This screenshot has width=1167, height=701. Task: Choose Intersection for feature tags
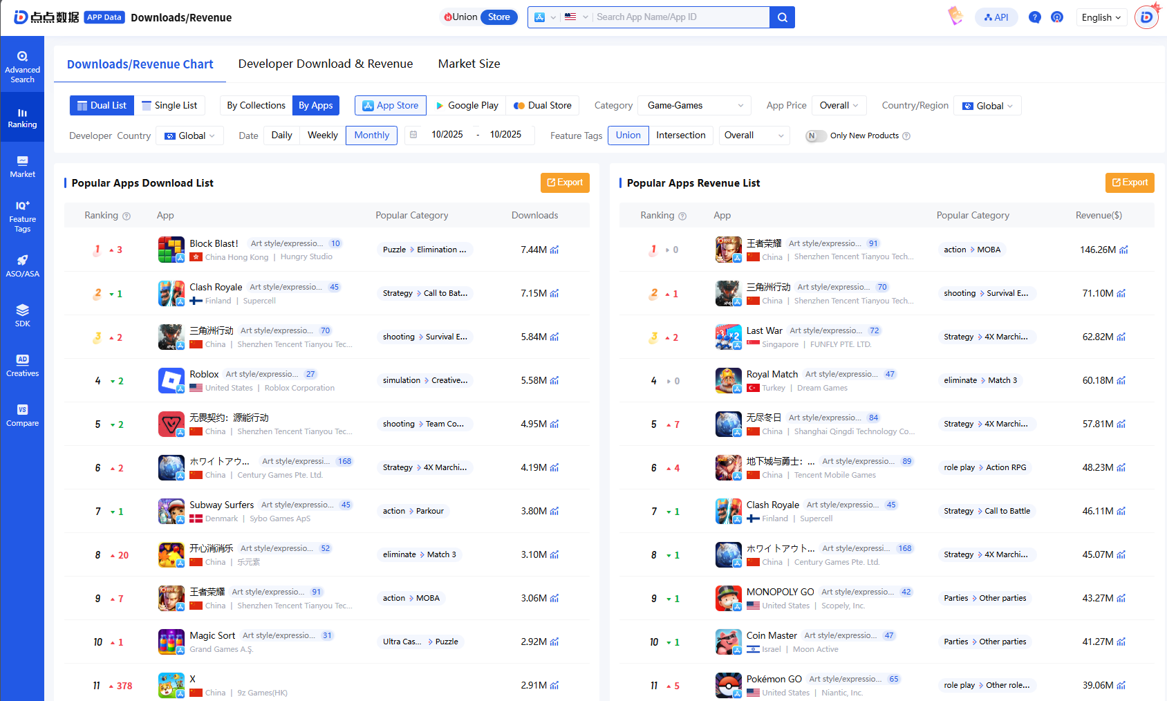(680, 135)
